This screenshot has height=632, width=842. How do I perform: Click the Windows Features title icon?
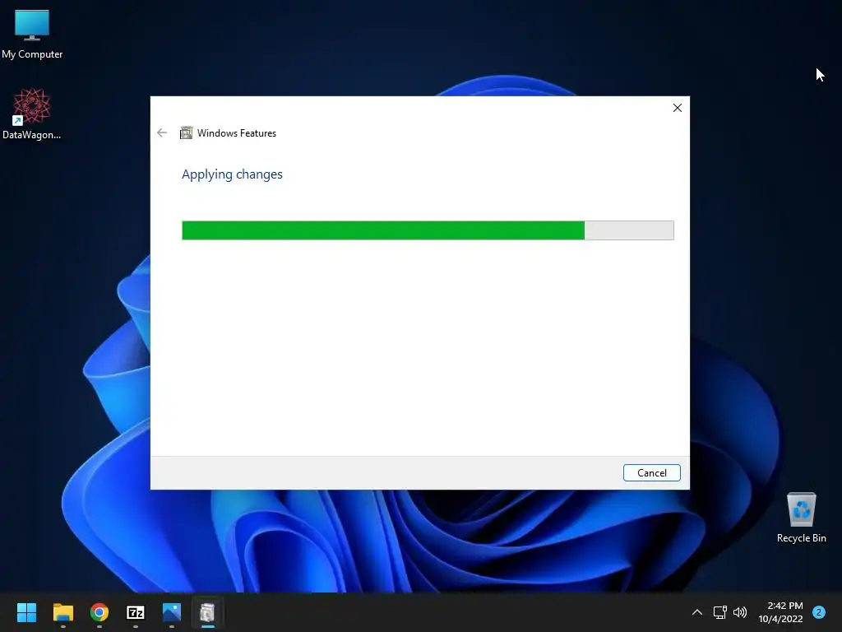coord(186,132)
